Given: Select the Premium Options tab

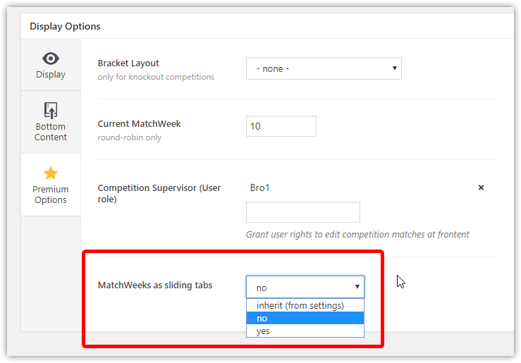Looking at the screenshot, I should pos(51,185).
